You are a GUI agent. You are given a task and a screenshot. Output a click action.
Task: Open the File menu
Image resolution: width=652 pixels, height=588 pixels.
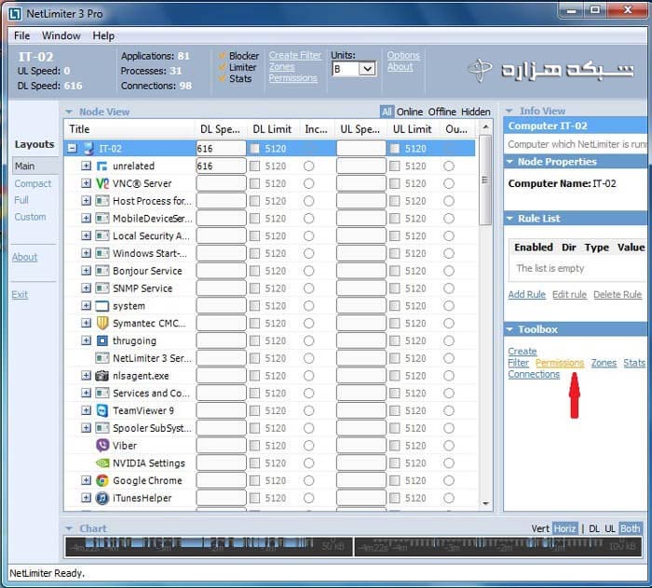pyautogui.click(x=21, y=35)
